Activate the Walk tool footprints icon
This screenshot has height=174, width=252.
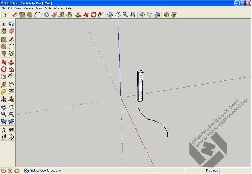click(x=3, y=137)
